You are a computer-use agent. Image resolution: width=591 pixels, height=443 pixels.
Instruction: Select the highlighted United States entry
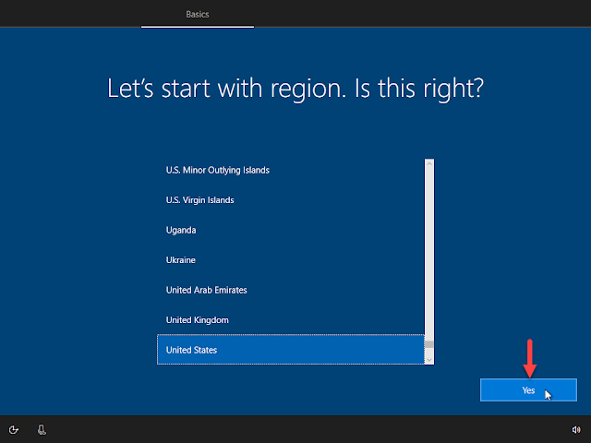coord(291,350)
